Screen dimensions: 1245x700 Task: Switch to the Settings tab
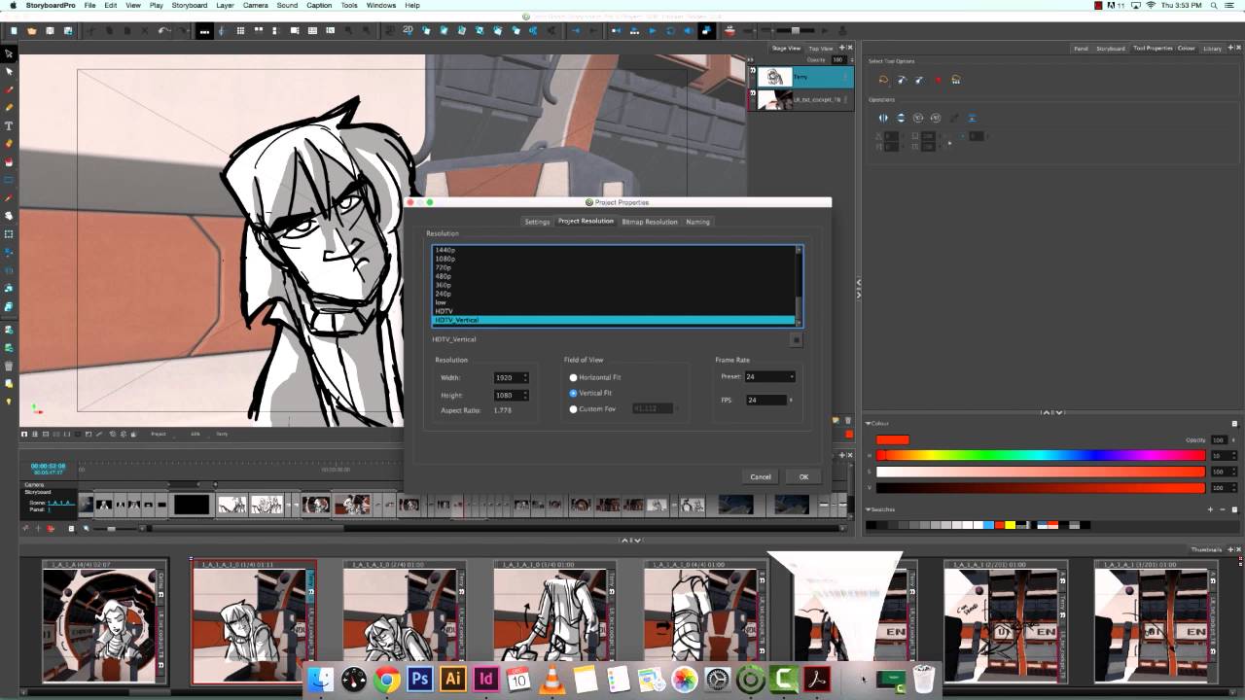pyautogui.click(x=537, y=222)
